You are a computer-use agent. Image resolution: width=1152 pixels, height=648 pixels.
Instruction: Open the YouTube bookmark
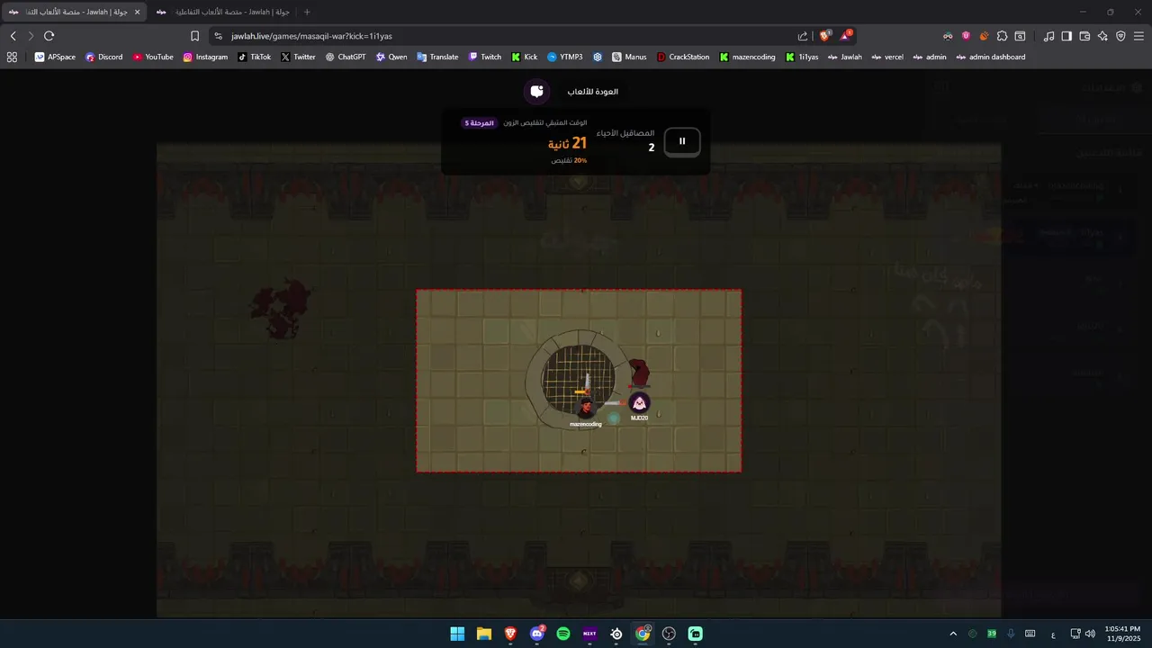[153, 57]
